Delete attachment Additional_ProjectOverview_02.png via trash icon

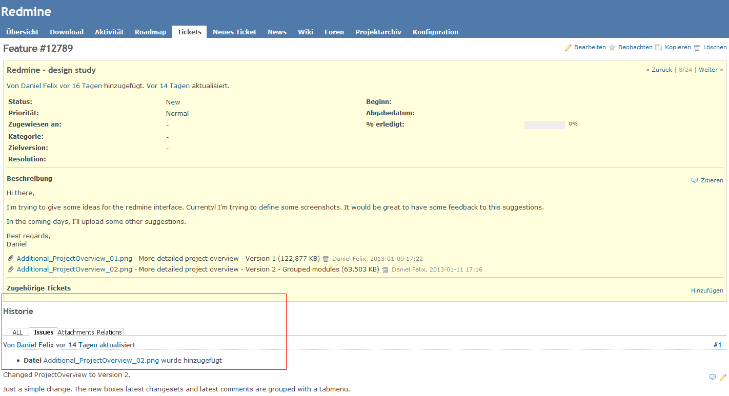(x=385, y=269)
